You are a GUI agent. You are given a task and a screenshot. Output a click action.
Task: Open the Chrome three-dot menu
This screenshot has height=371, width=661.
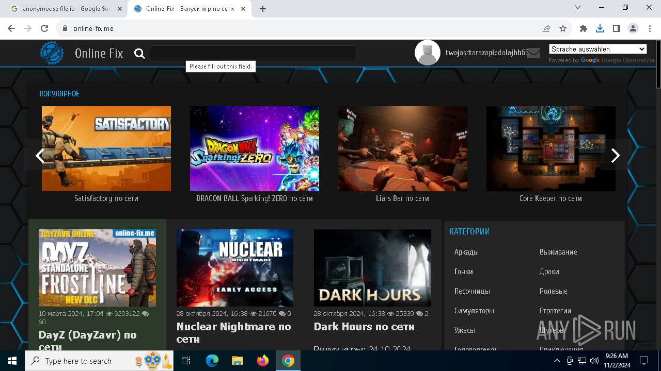(x=650, y=28)
